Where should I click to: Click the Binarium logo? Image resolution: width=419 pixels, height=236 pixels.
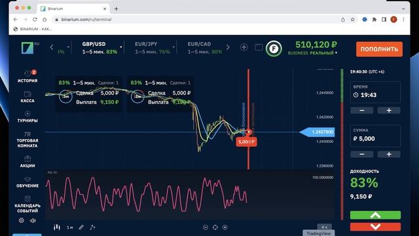[x=27, y=48]
